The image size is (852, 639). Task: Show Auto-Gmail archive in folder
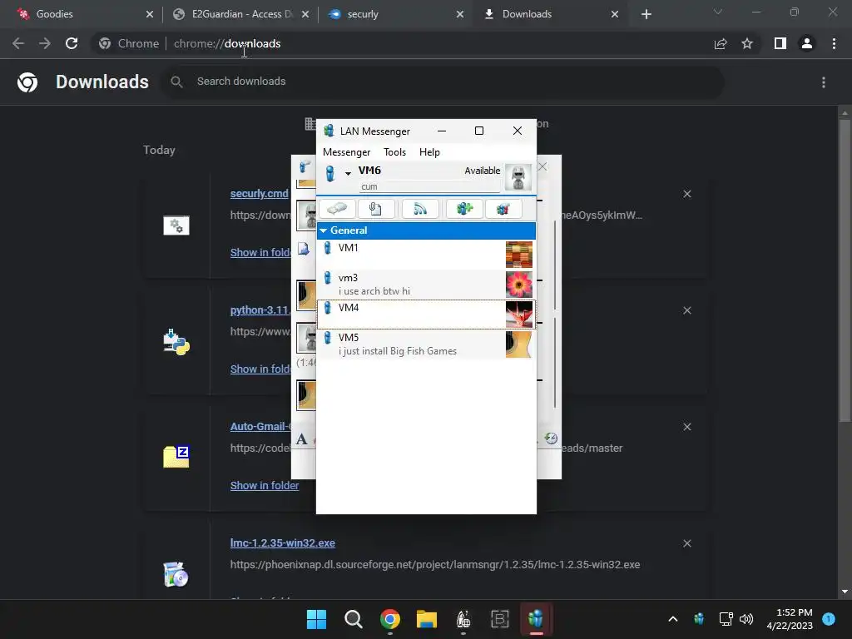pos(265,486)
